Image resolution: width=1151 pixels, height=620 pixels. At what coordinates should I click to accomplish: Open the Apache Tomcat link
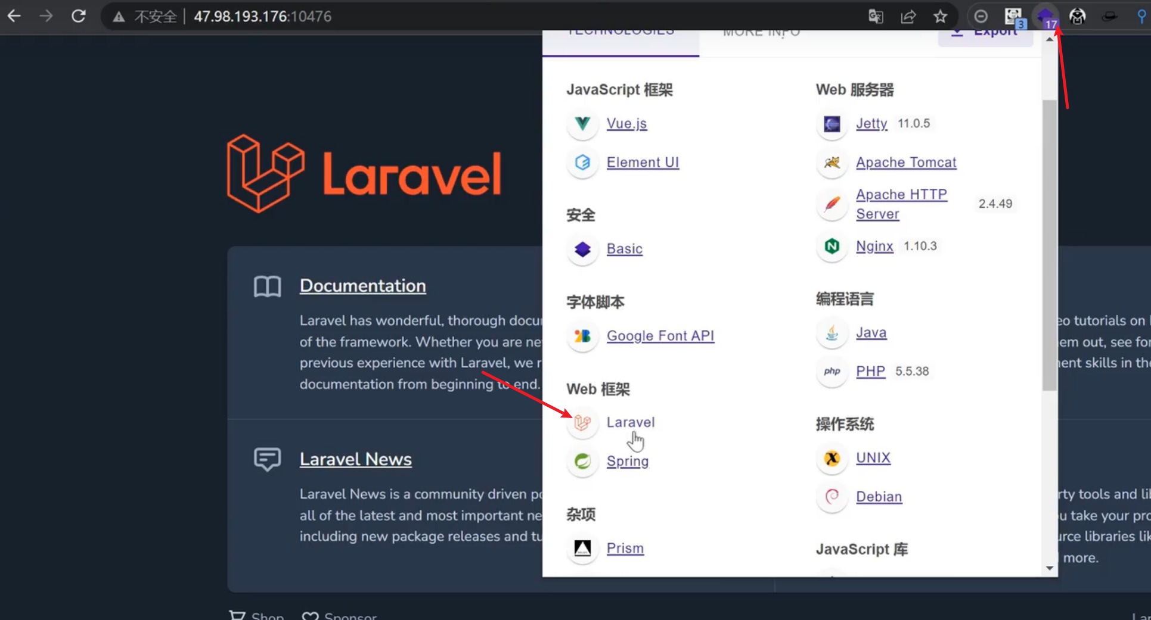905,162
